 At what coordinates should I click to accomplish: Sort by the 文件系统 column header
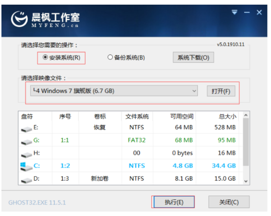click(x=137, y=116)
